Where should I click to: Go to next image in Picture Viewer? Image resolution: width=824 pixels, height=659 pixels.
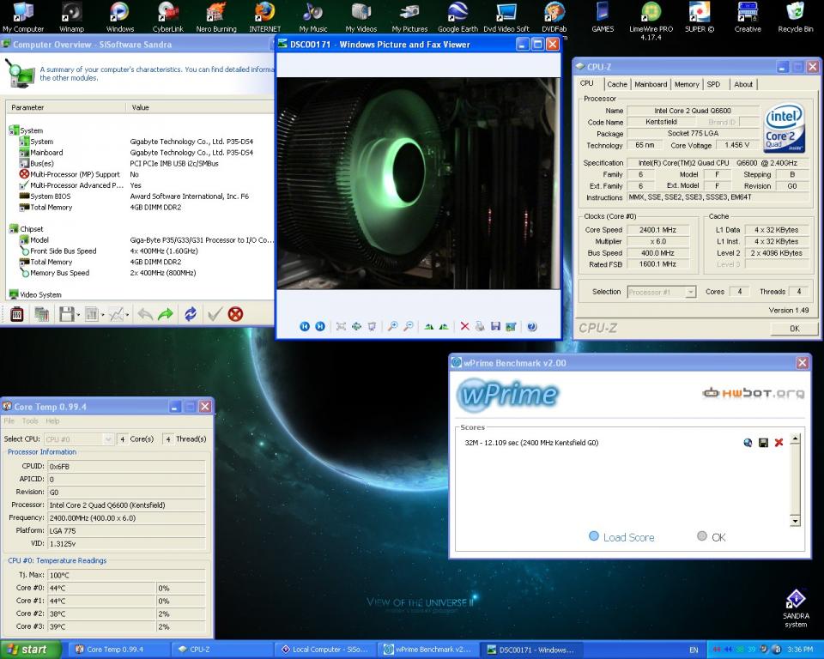[320, 326]
